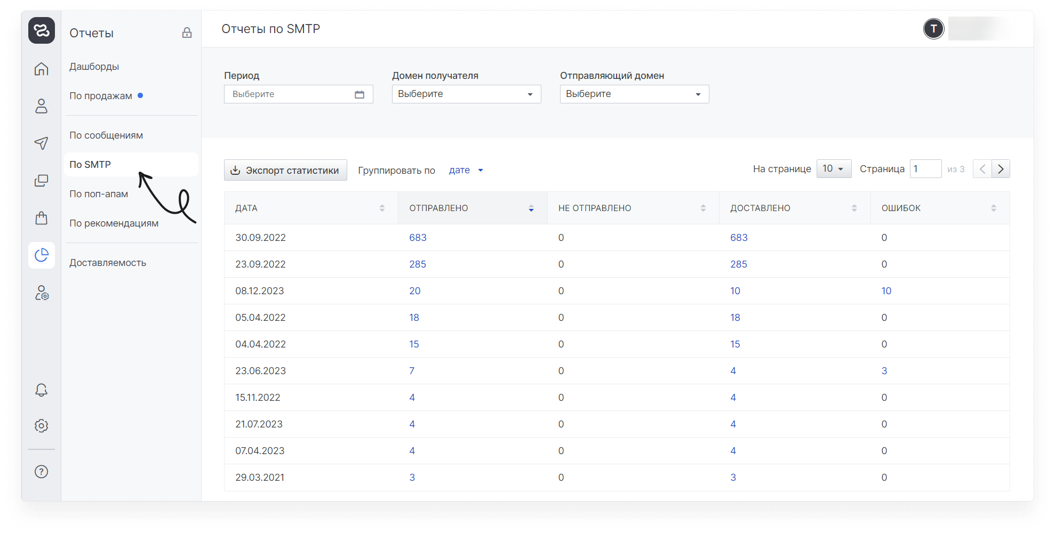Sort table by НЕ ОТПРАВЛЕНО column
This screenshot has width=1055, height=533.
point(703,208)
